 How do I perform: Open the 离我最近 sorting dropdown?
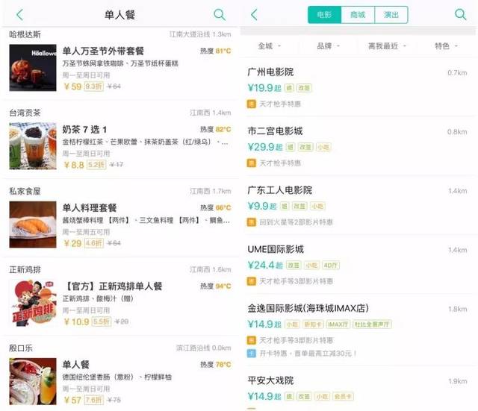[387, 46]
